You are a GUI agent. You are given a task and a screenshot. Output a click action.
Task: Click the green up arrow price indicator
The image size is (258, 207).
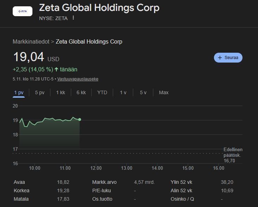[56, 70]
